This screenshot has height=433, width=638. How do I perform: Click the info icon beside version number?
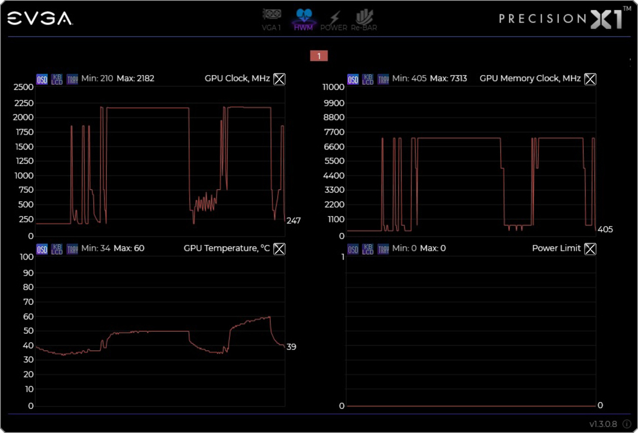point(627,424)
